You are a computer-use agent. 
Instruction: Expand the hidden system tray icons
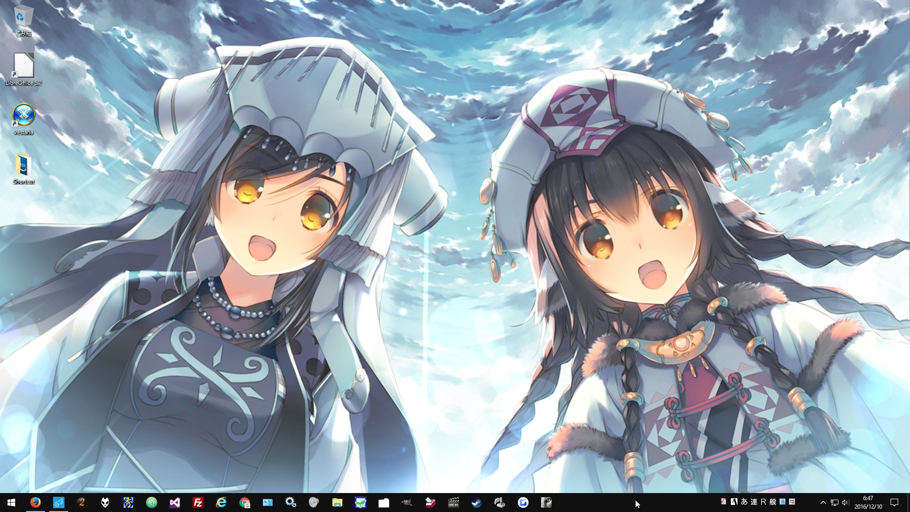click(x=823, y=503)
